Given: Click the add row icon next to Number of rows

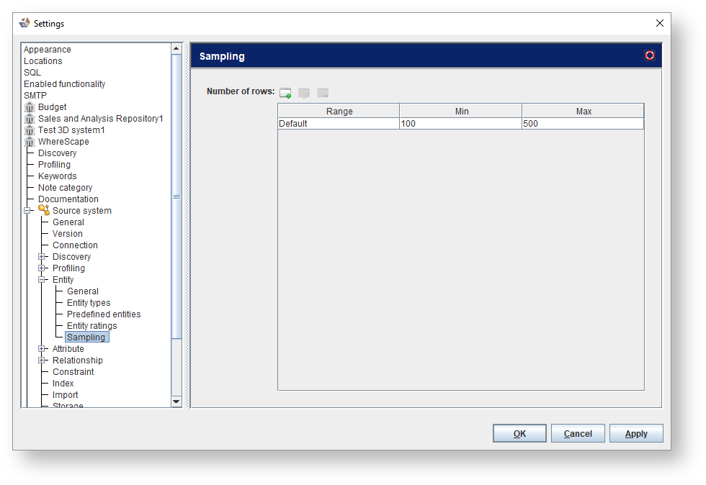Looking at the screenshot, I should [x=285, y=93].
